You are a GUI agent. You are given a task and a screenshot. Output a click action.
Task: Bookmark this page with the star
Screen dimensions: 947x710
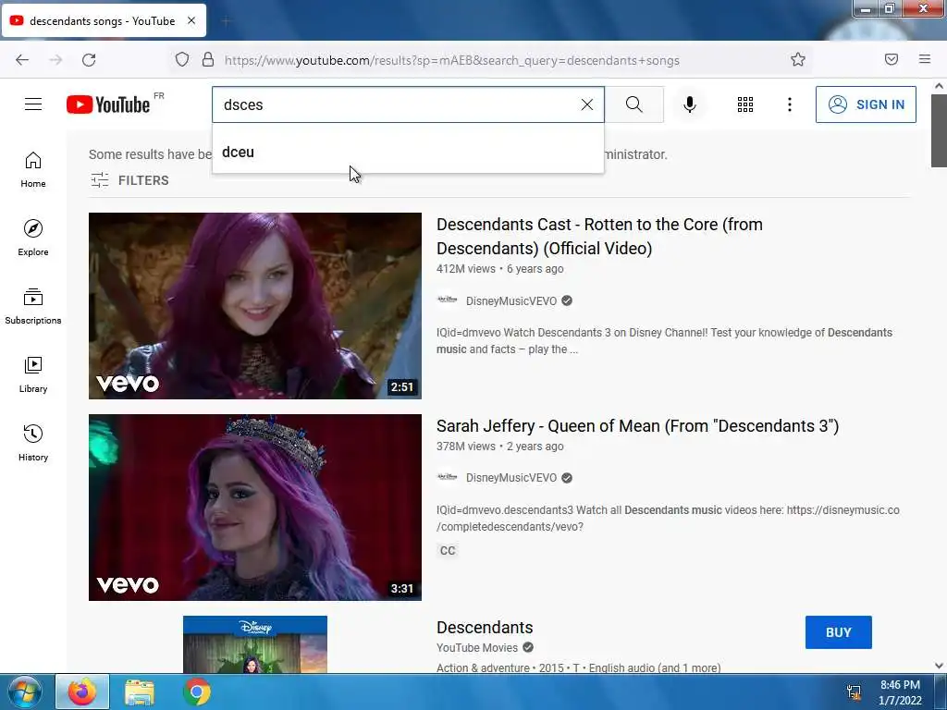pyautogui.click(x=798, y=59)
